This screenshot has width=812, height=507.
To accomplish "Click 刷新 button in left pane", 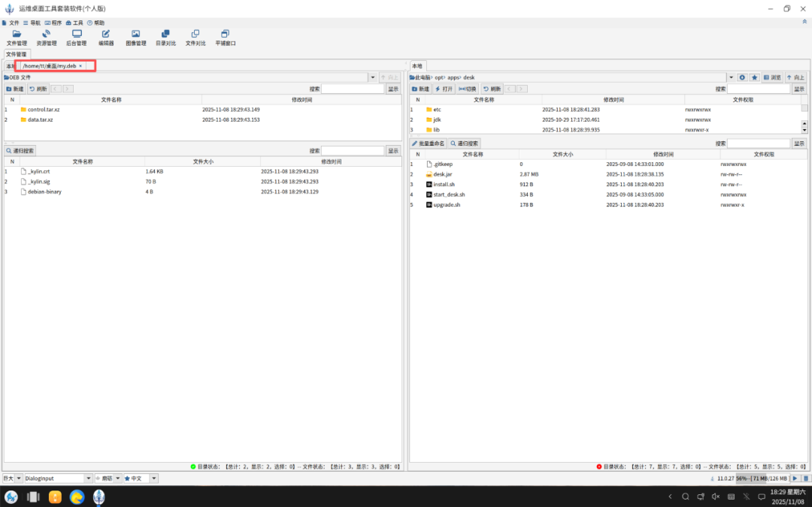I will pos(38,89).
